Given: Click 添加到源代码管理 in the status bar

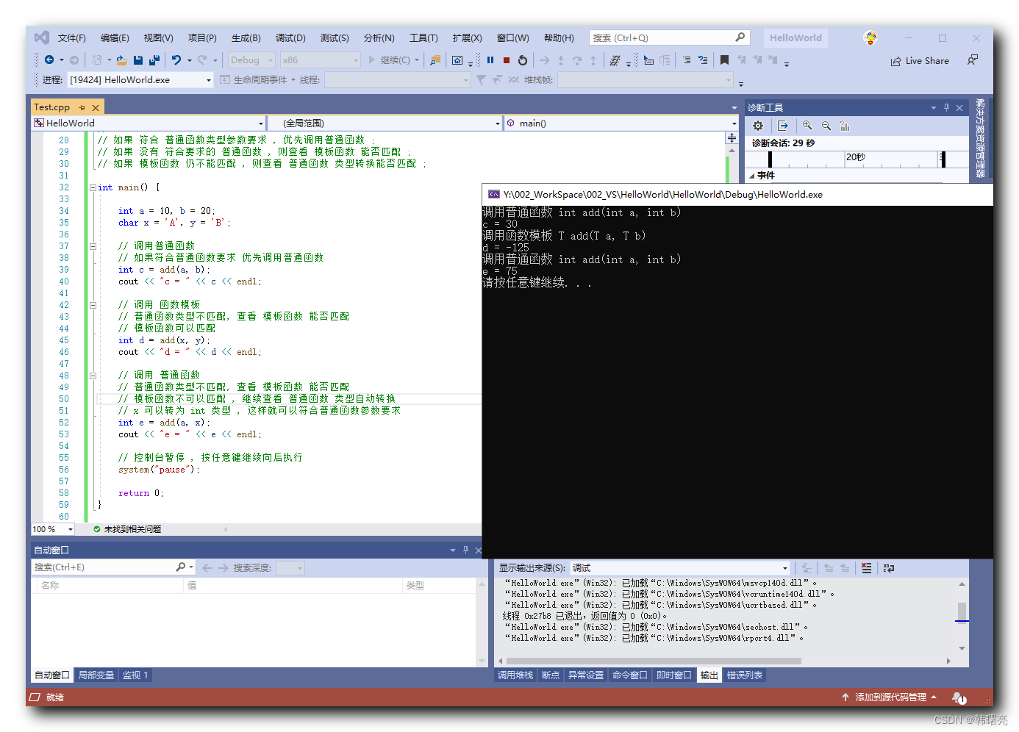Looking at the screenshot, I should tap(890, 697).
